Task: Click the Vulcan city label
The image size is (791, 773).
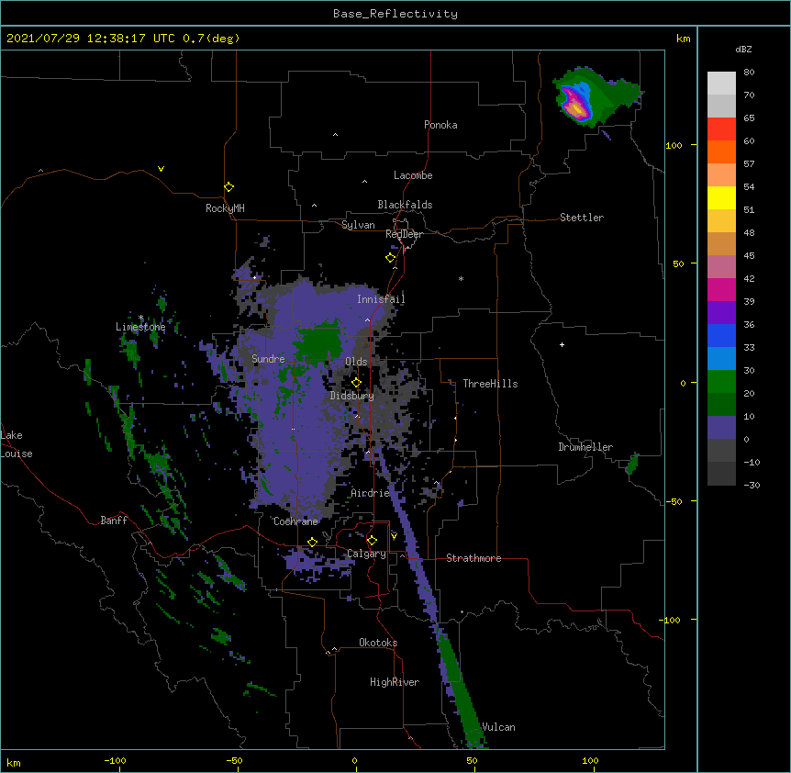Action: pyautogui.click(x=498, y=727)
